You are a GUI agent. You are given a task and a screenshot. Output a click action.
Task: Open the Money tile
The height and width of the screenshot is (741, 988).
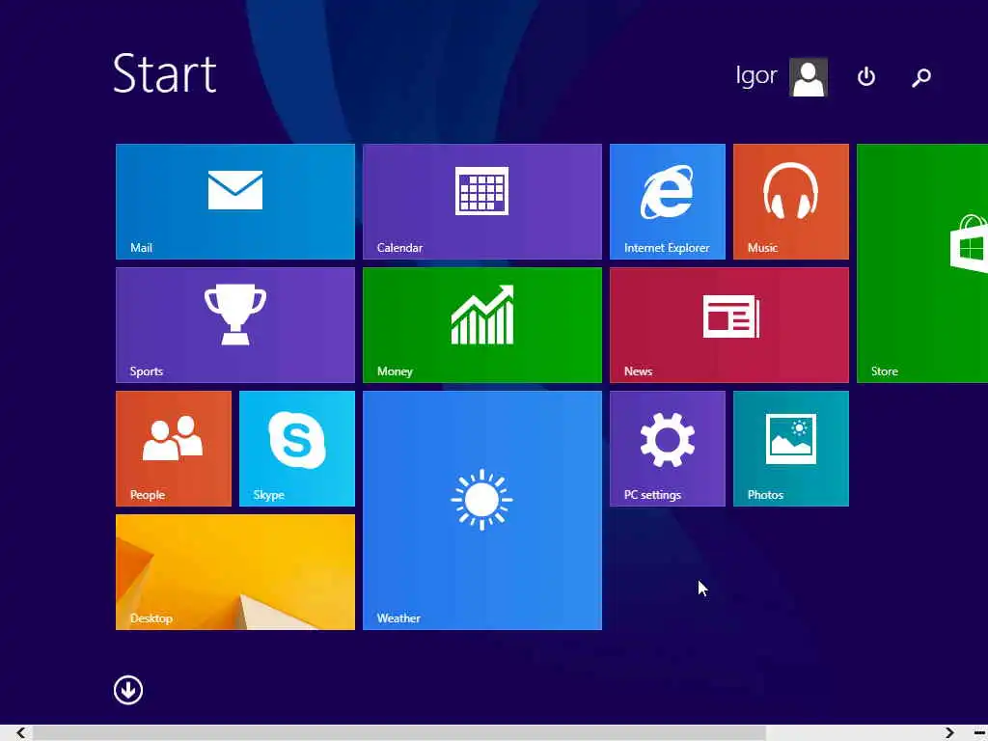pyautogui.click(x=482, y=325)
